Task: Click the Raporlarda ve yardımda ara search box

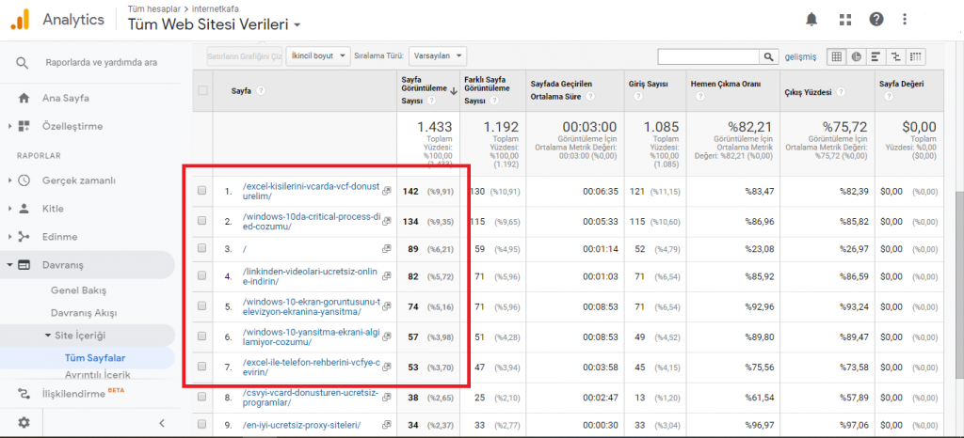Action: click(x=101, y=63)
